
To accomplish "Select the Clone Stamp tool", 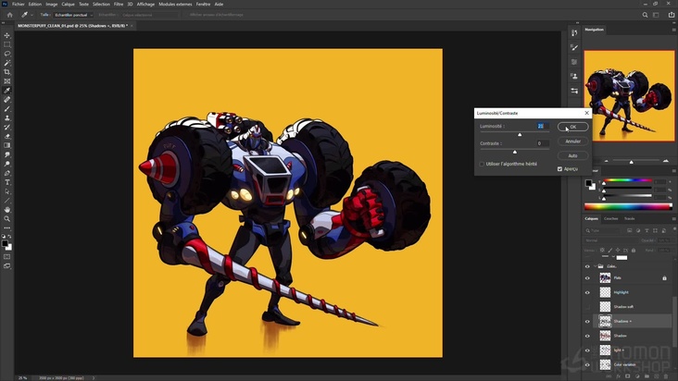I will 6,117.
